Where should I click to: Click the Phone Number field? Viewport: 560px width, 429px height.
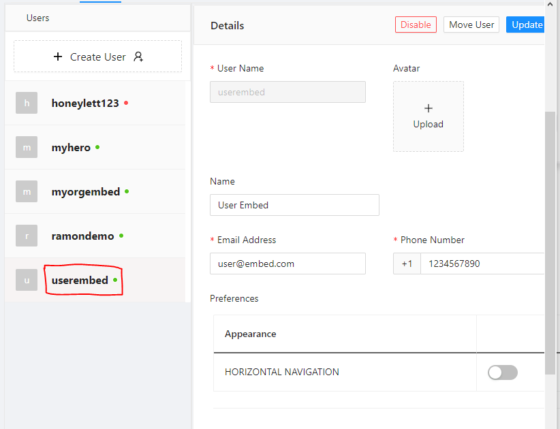point(481,264)
